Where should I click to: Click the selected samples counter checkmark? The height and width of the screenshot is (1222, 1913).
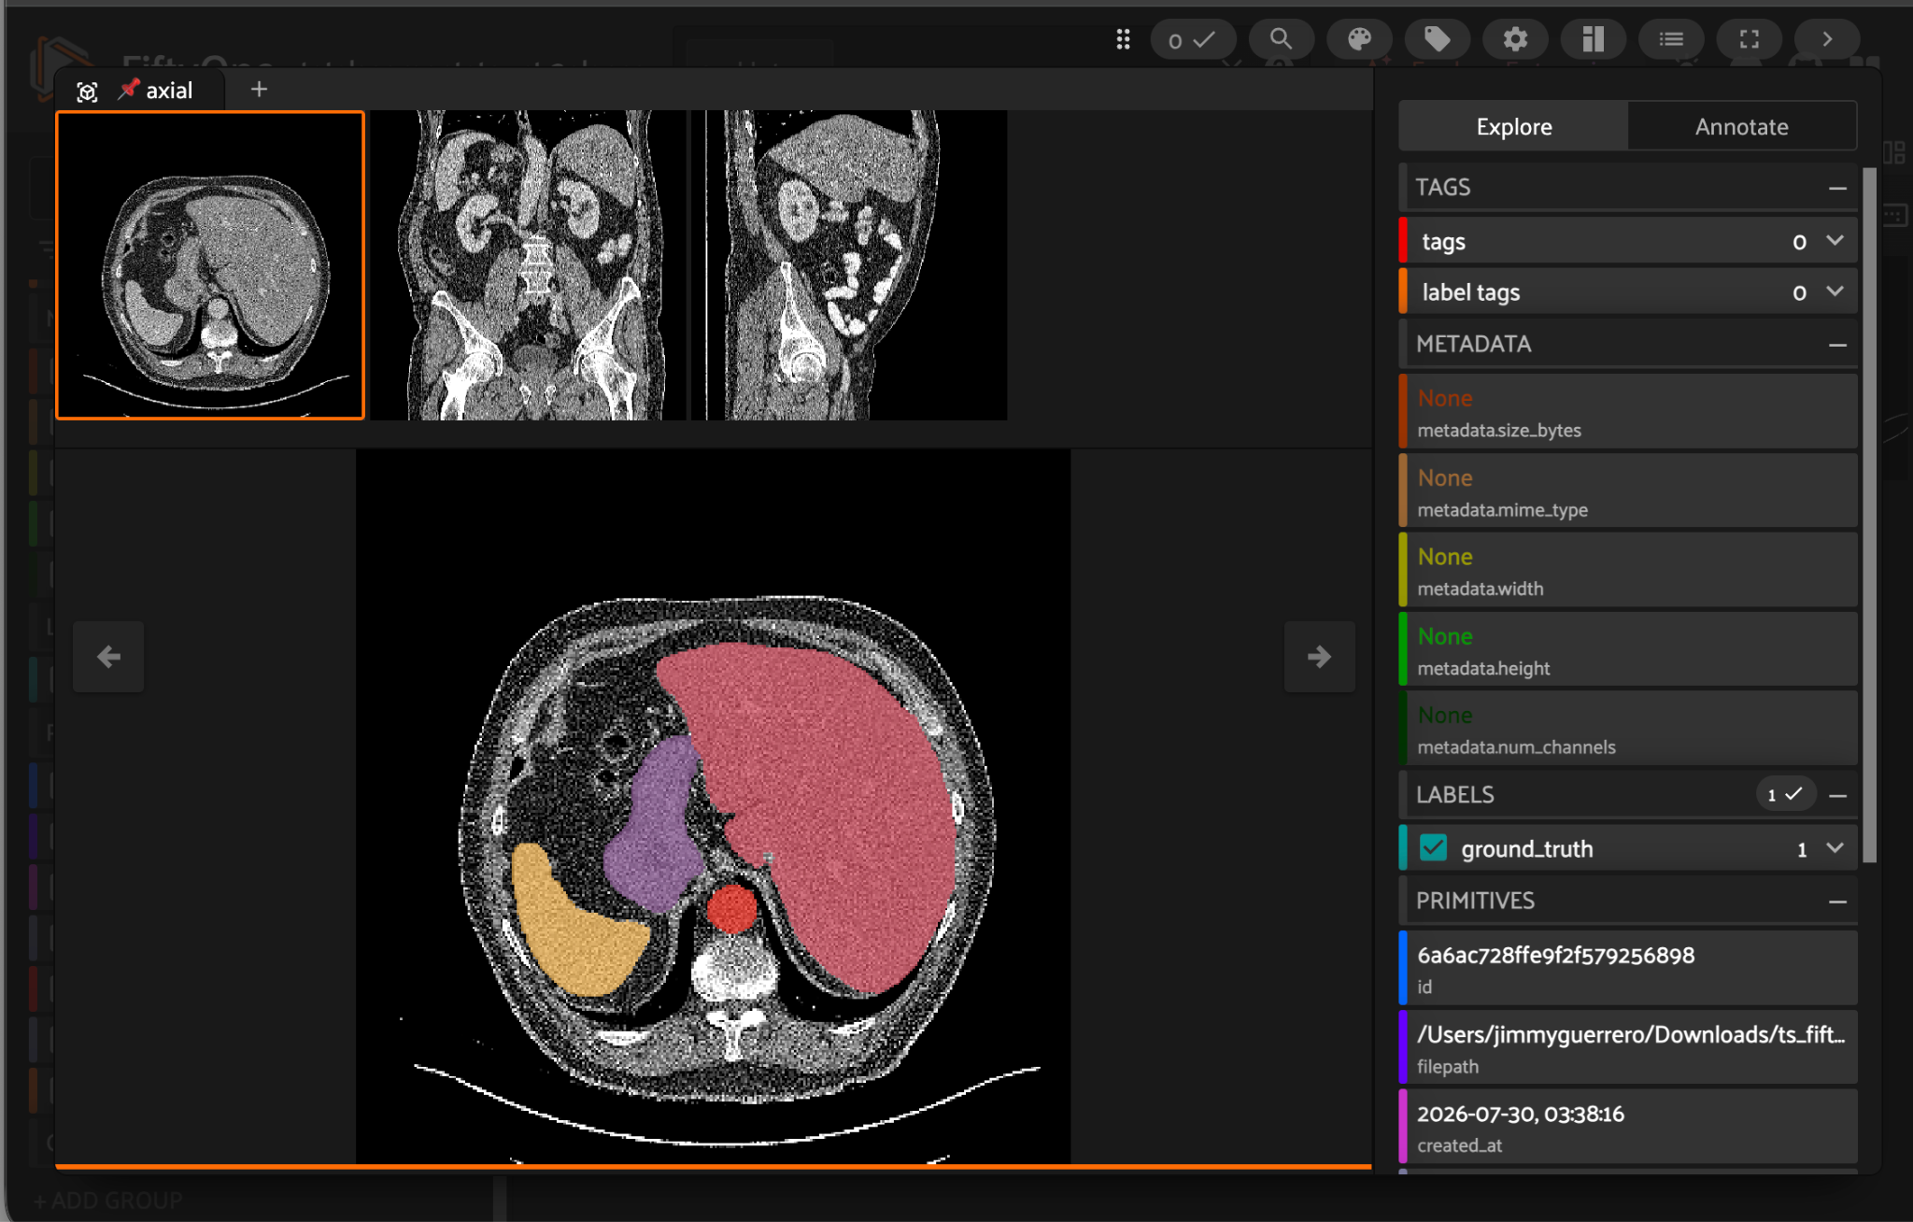click(1193, 39)
